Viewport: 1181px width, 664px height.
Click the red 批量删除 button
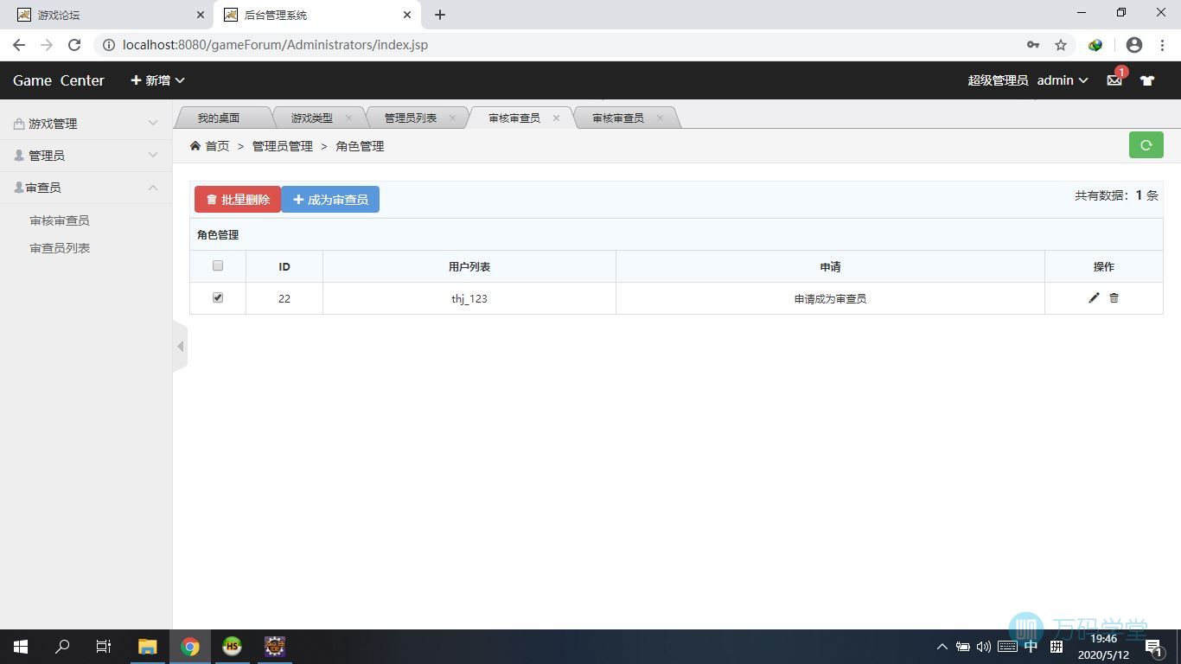point(238,200)
